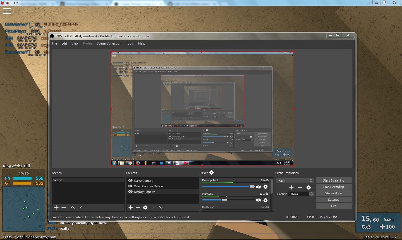Open the Help menu in OBS

point(142,43)
